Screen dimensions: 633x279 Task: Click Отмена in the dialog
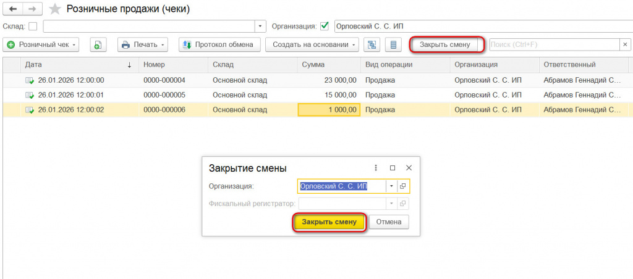coord(389,222)
